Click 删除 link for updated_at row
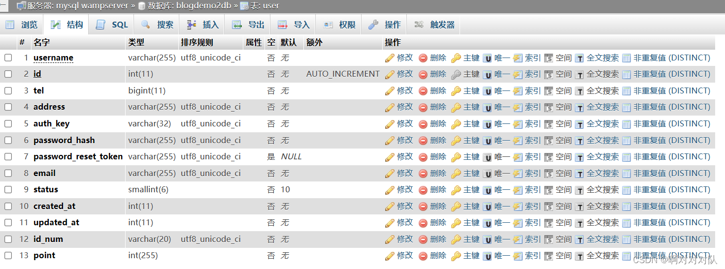 (x=438, y=222)
